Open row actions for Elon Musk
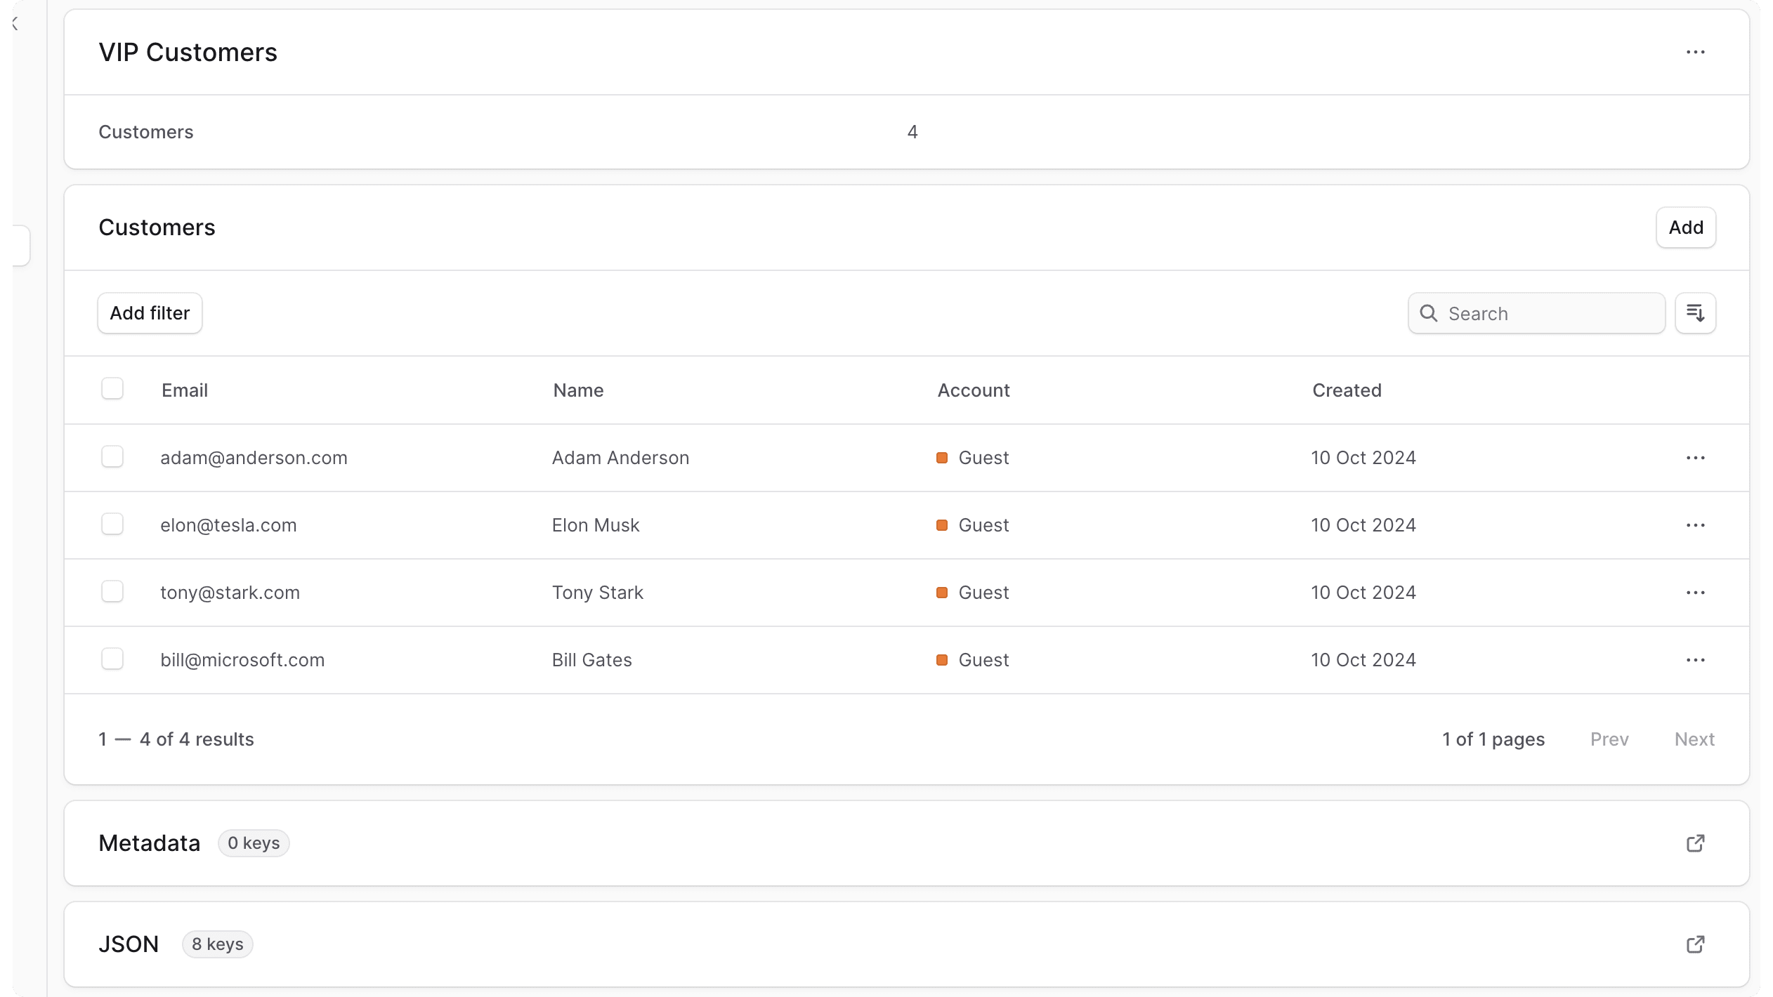The image size is (1773, 997). coord(1695,525)
